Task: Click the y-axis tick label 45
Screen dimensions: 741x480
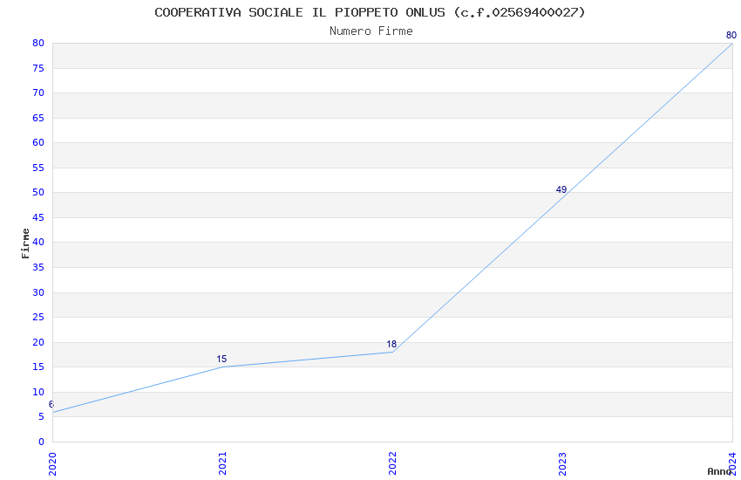Action: tap(38, 217)
